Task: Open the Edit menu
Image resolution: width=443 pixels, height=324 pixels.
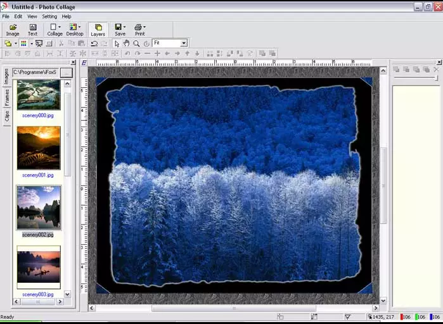Action: click(x=18, y=16)
